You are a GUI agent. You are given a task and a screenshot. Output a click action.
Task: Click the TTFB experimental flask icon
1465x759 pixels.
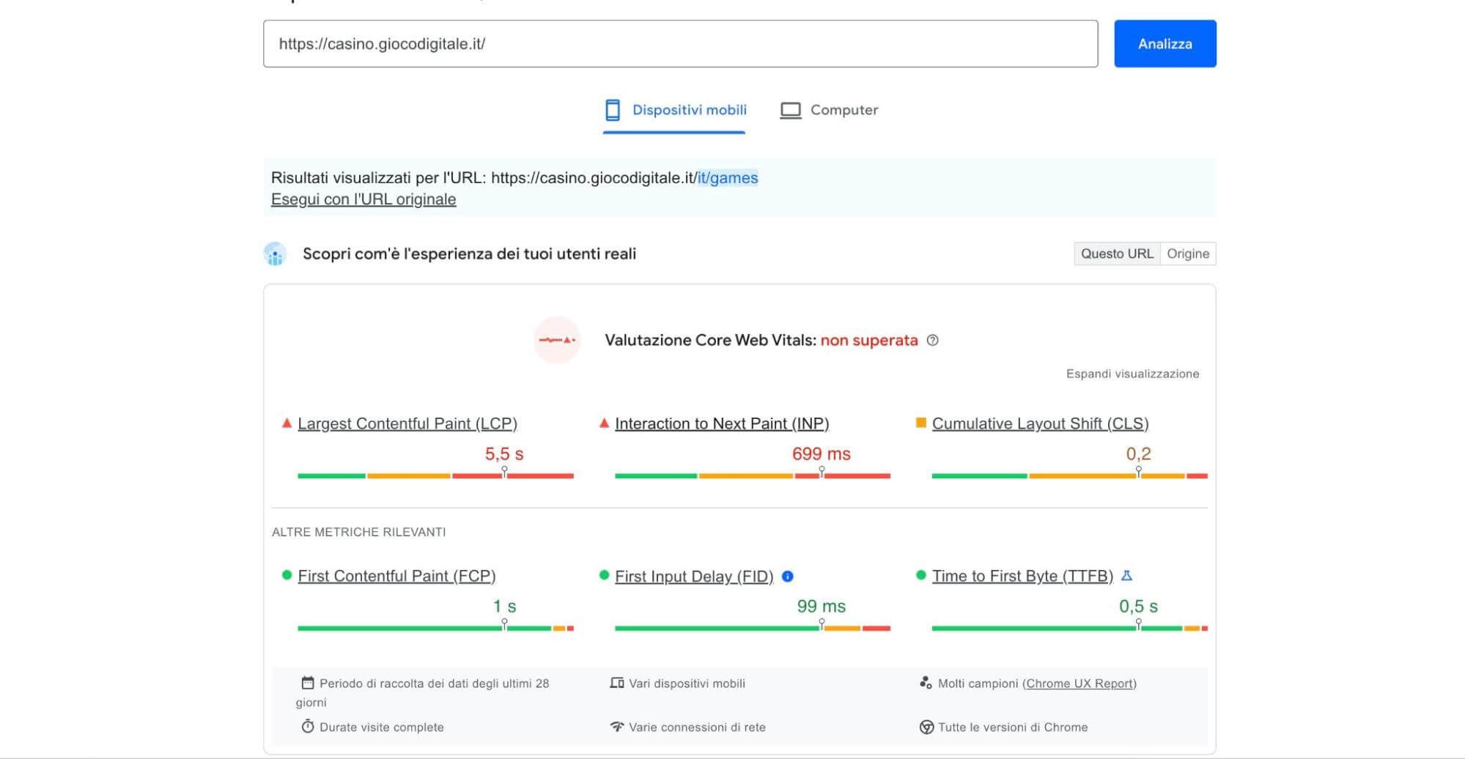point(1127,576)
